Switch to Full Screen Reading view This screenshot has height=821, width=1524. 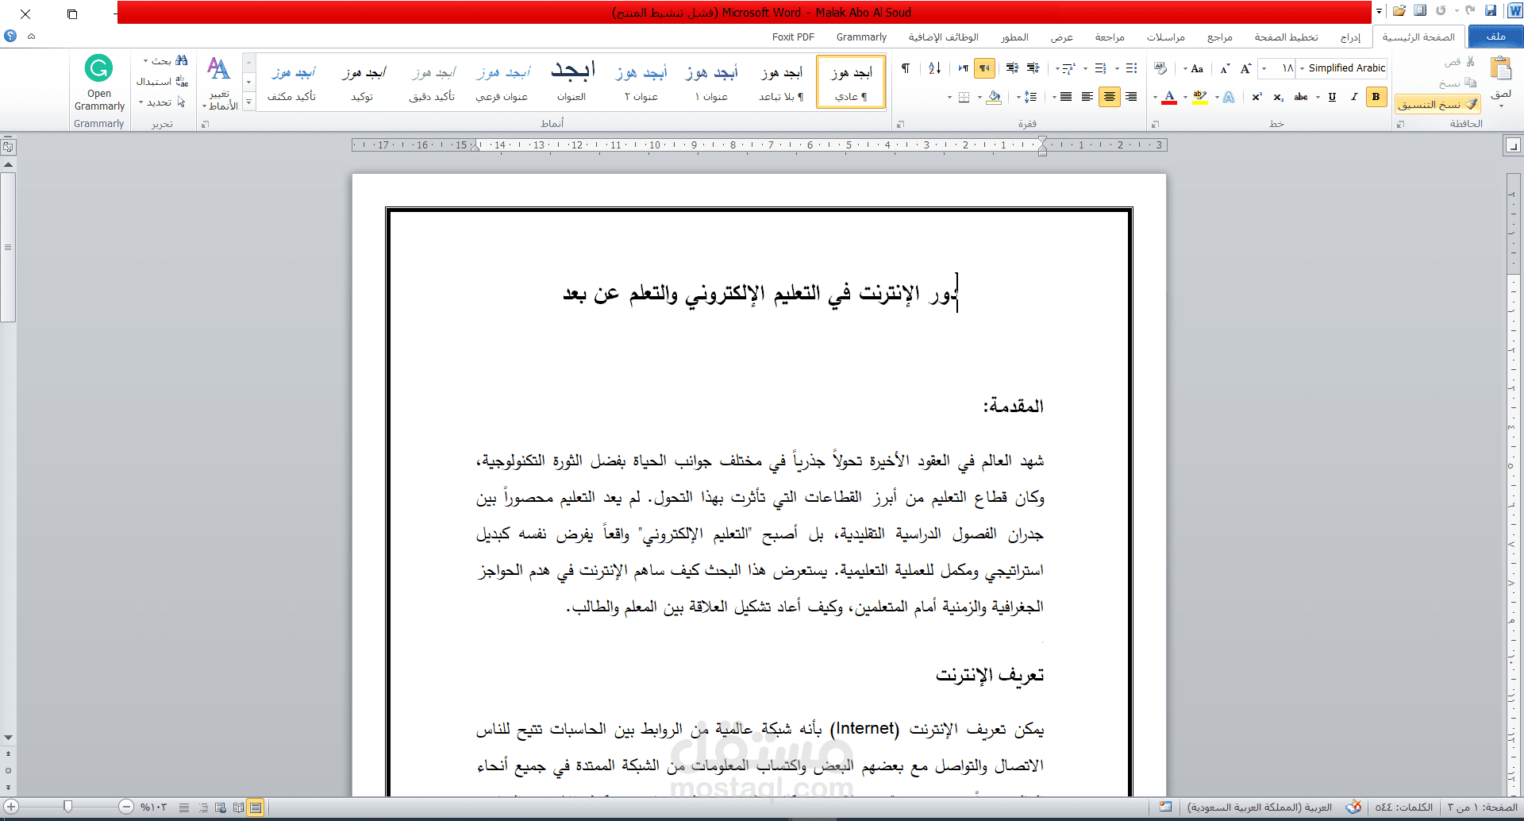tap(238, 808)
